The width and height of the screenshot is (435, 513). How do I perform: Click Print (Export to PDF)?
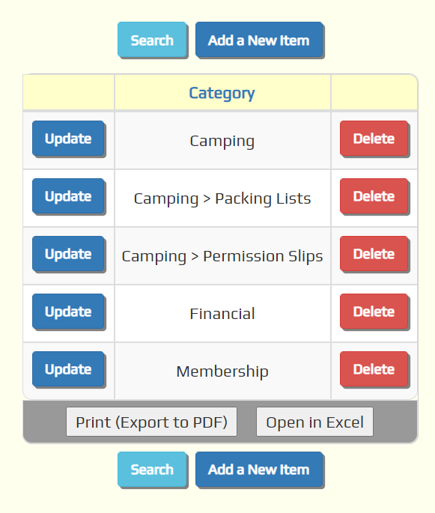151,422
